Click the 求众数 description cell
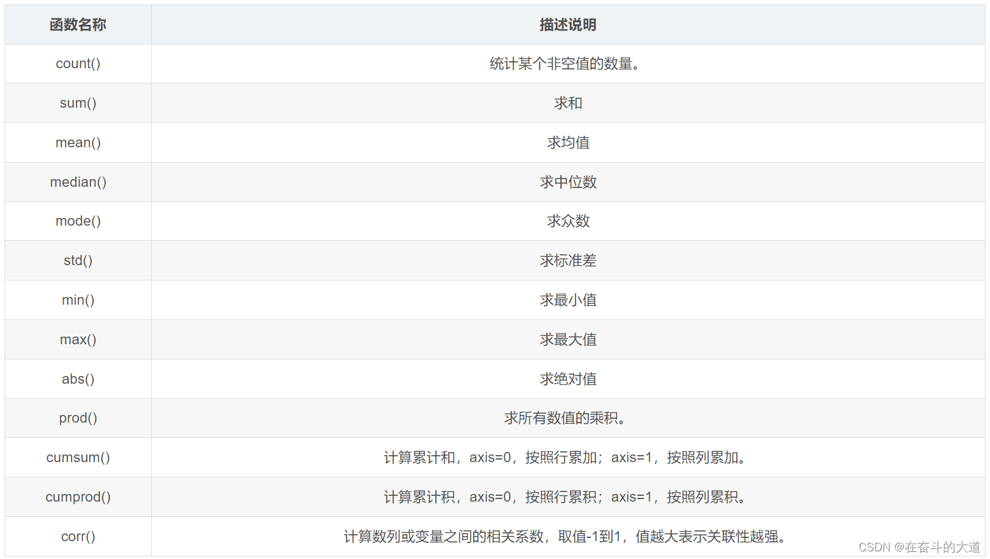This screenshot has height=559, width=990. click(x=568, y=221)
